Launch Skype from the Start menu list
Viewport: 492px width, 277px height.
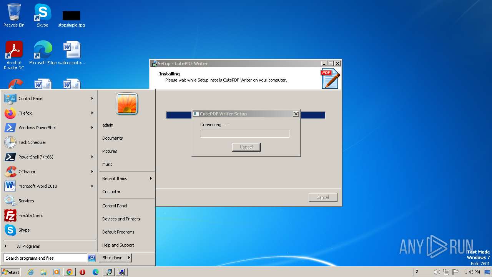pyautogui.click(x=49, y=230)
